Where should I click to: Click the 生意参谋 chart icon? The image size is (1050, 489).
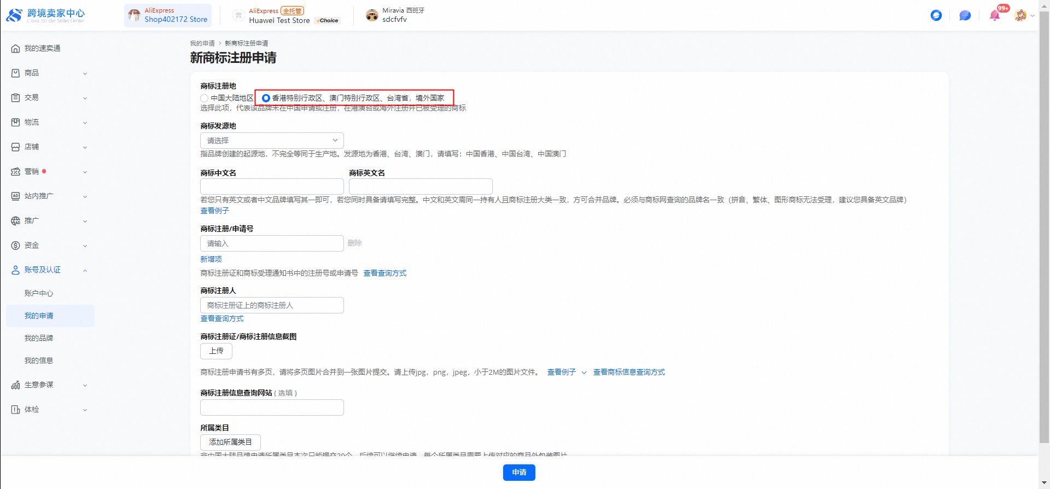15,385
